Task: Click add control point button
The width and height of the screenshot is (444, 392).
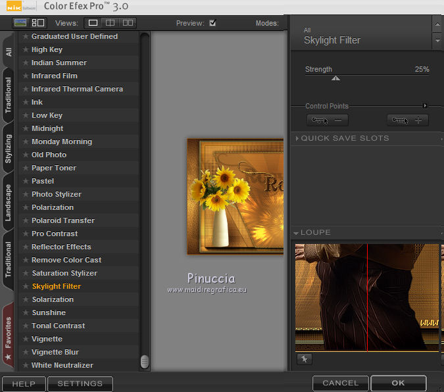Action: [x=407, y=120]
